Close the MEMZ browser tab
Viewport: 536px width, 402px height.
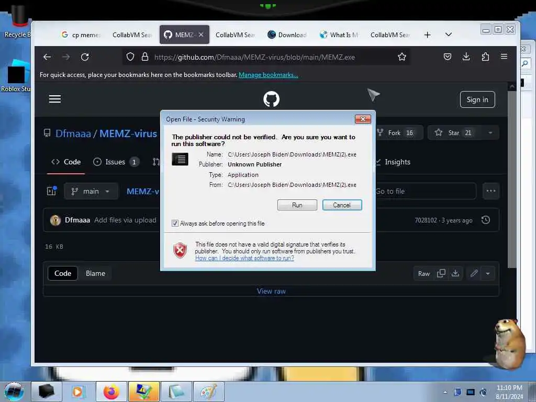coord(201,35)
